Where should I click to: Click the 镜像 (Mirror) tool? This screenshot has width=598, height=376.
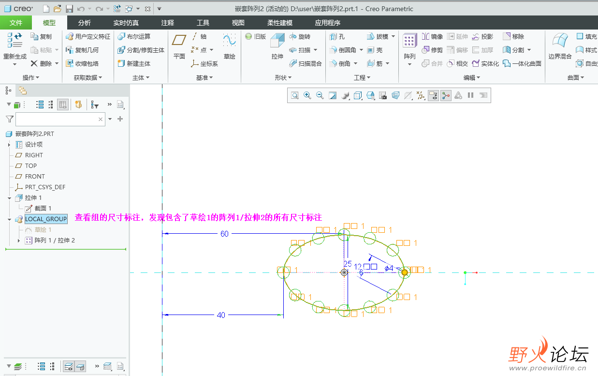click(432, 36)
